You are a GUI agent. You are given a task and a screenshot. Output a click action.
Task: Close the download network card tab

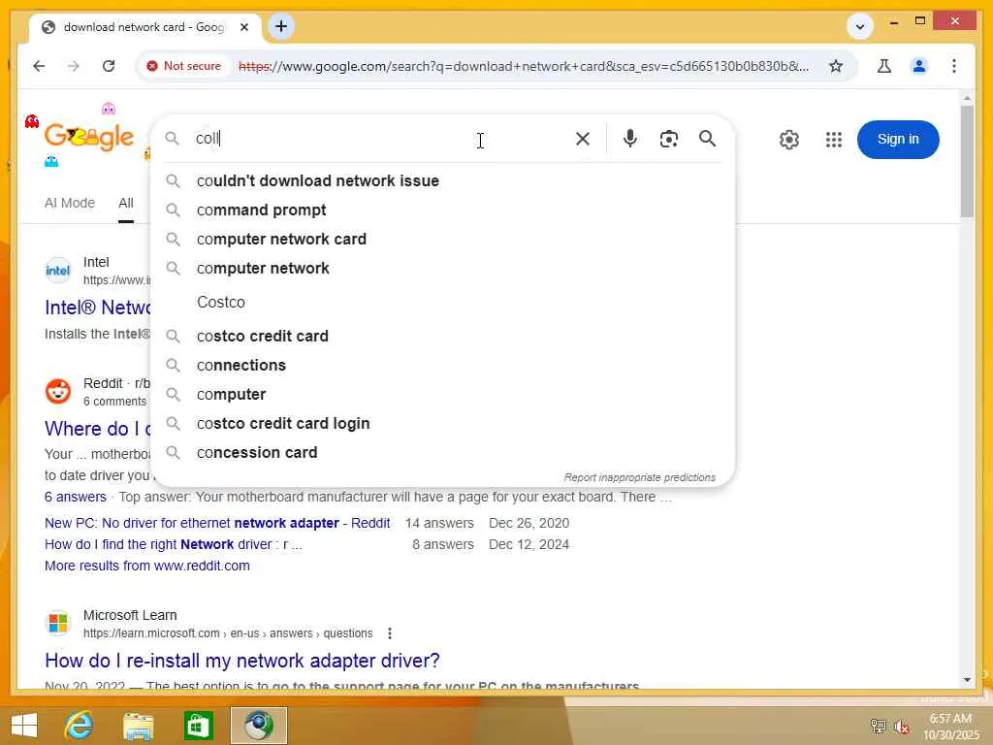[244, 27]
